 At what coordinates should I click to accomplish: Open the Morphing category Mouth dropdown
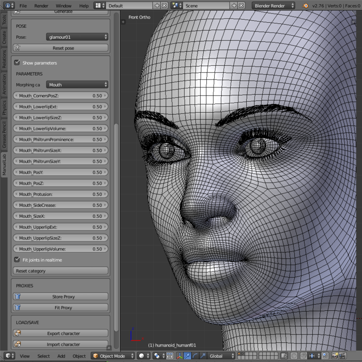pyautogui.click(x=77, y=85)
